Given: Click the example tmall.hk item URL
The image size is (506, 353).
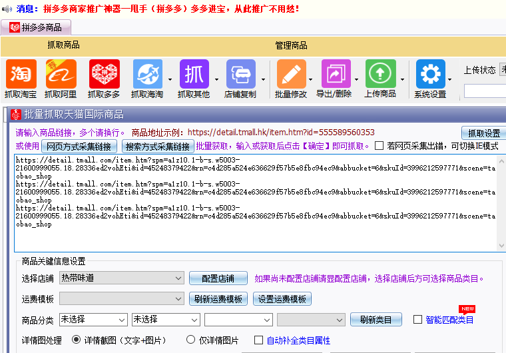Looking at the screenshot, I should point(281,133).
